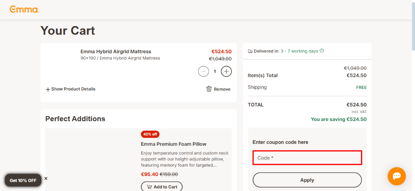Apply the coupon code
The image size is (415, 191).
coord(307,180)
